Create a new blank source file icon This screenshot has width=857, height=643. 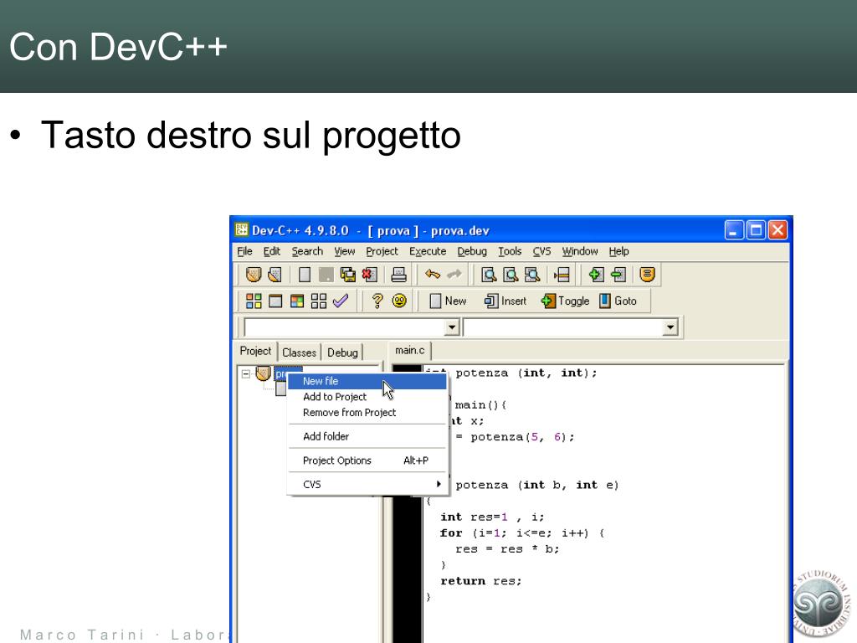coord(305,275)
